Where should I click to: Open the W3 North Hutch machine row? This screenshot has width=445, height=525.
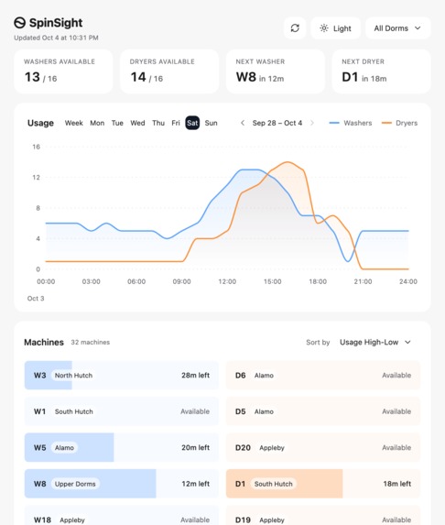point(122,375)
